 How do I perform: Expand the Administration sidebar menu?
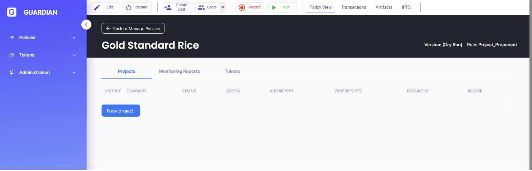pos(74,73)
